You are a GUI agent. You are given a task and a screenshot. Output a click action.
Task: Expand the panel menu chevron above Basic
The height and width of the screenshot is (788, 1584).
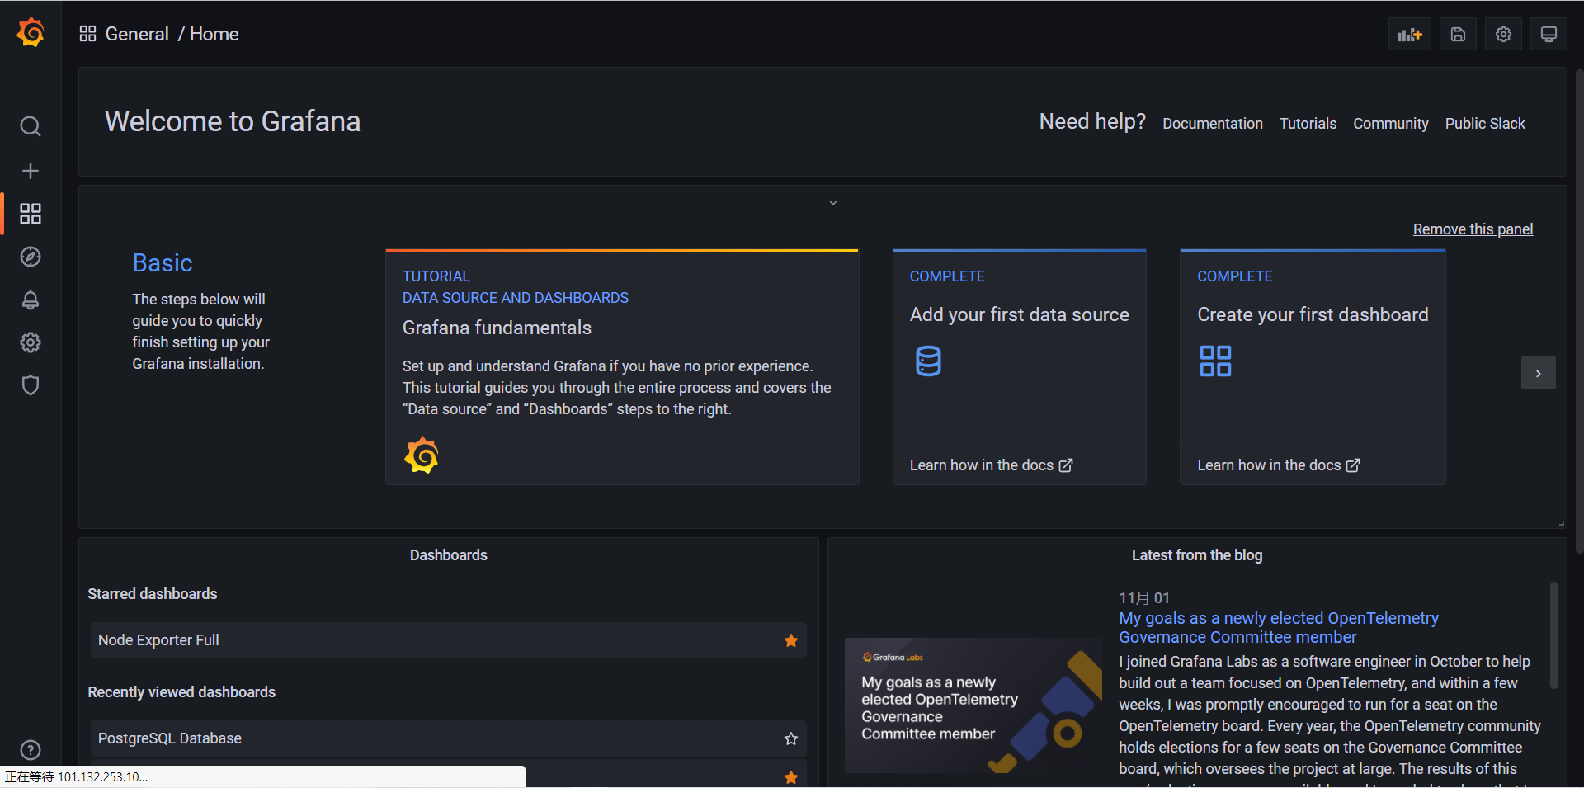833,203
